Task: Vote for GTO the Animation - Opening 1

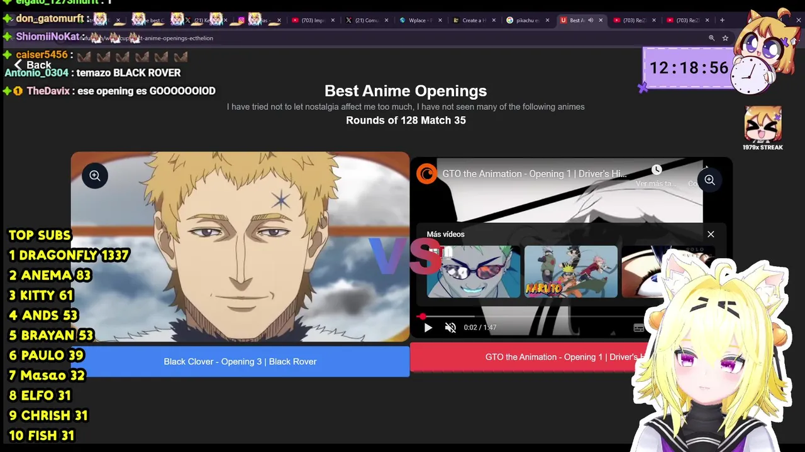Action: (528, 357)
